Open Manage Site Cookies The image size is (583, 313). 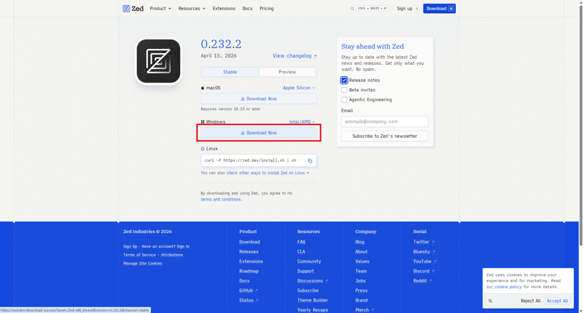[143, 263]
